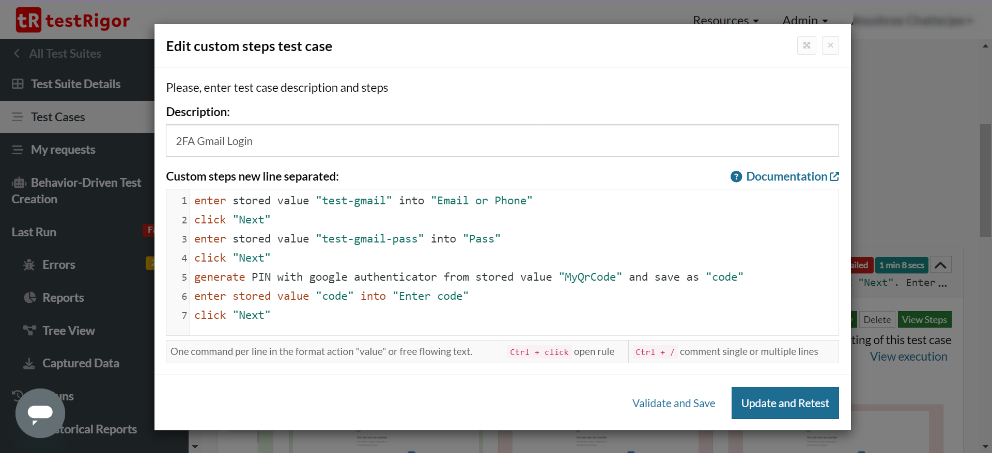This screenshot has height=453, width=992.
Task: Click Validate and Save link
Action: (x=674, y=403)
